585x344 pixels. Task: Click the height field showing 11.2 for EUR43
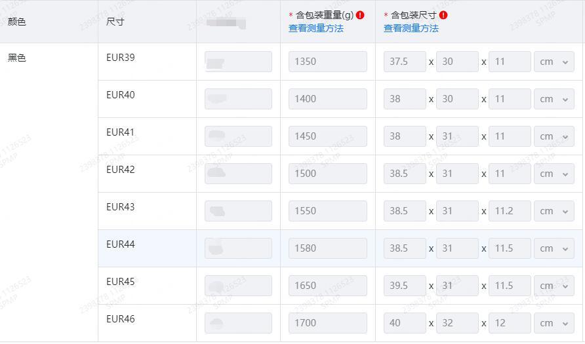pyautogui.click(x=510, y=211)
